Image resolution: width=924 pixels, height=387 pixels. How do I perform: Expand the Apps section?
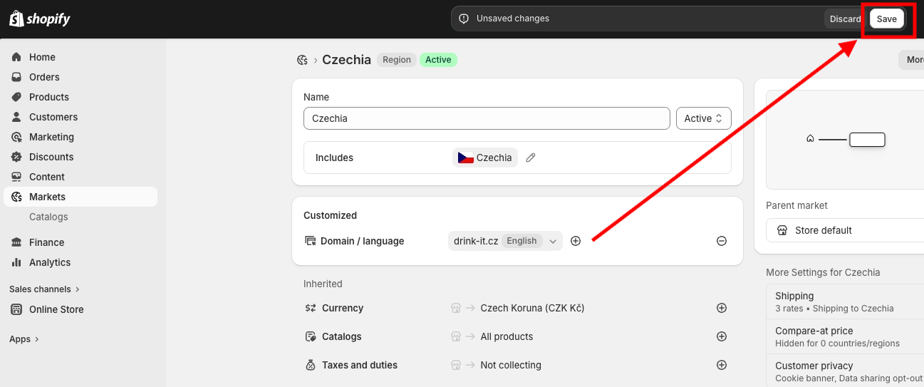[24, 339]
